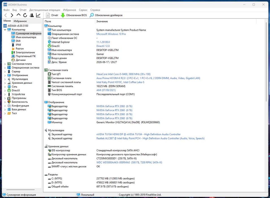
Task: Click Обновления BIOS toolbar button
Action: 74,15
